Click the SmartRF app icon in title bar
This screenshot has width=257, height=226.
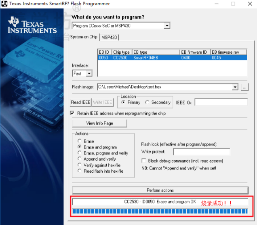[x=4, y=4]
